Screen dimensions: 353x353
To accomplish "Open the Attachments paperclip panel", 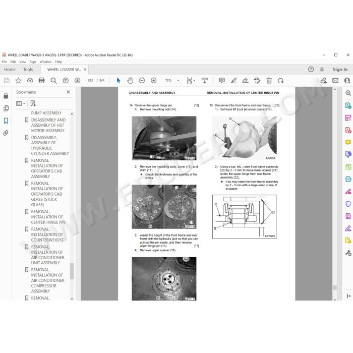I will point(6,133).
